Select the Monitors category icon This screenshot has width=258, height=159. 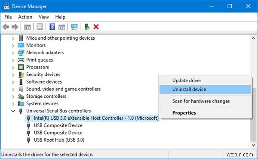pyautogui.click(x=21, y=45)
